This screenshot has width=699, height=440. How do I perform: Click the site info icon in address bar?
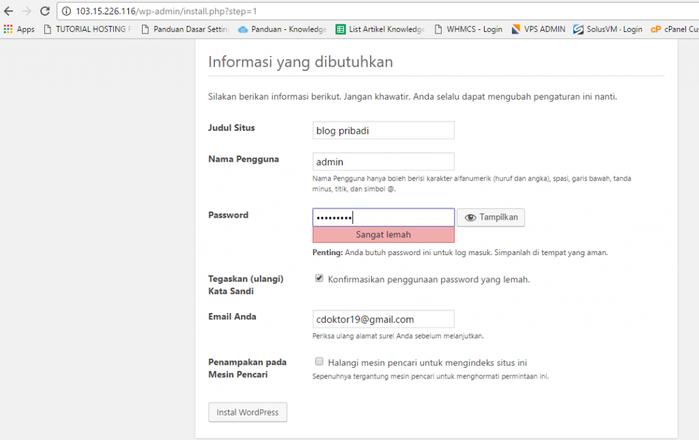[x=68, y=11]
